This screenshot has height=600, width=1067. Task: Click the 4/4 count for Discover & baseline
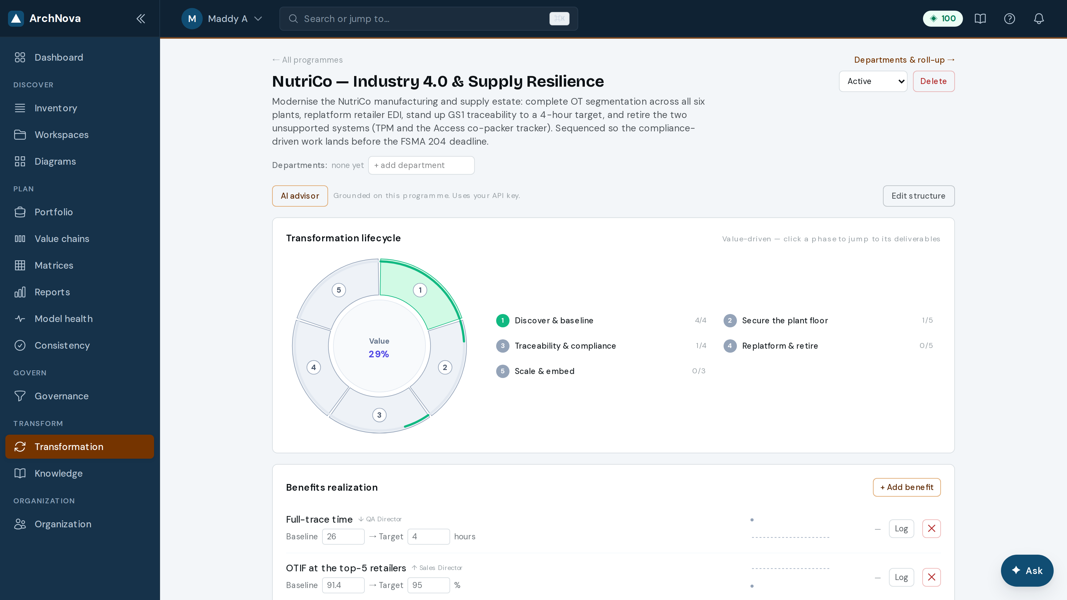[701, 320]
